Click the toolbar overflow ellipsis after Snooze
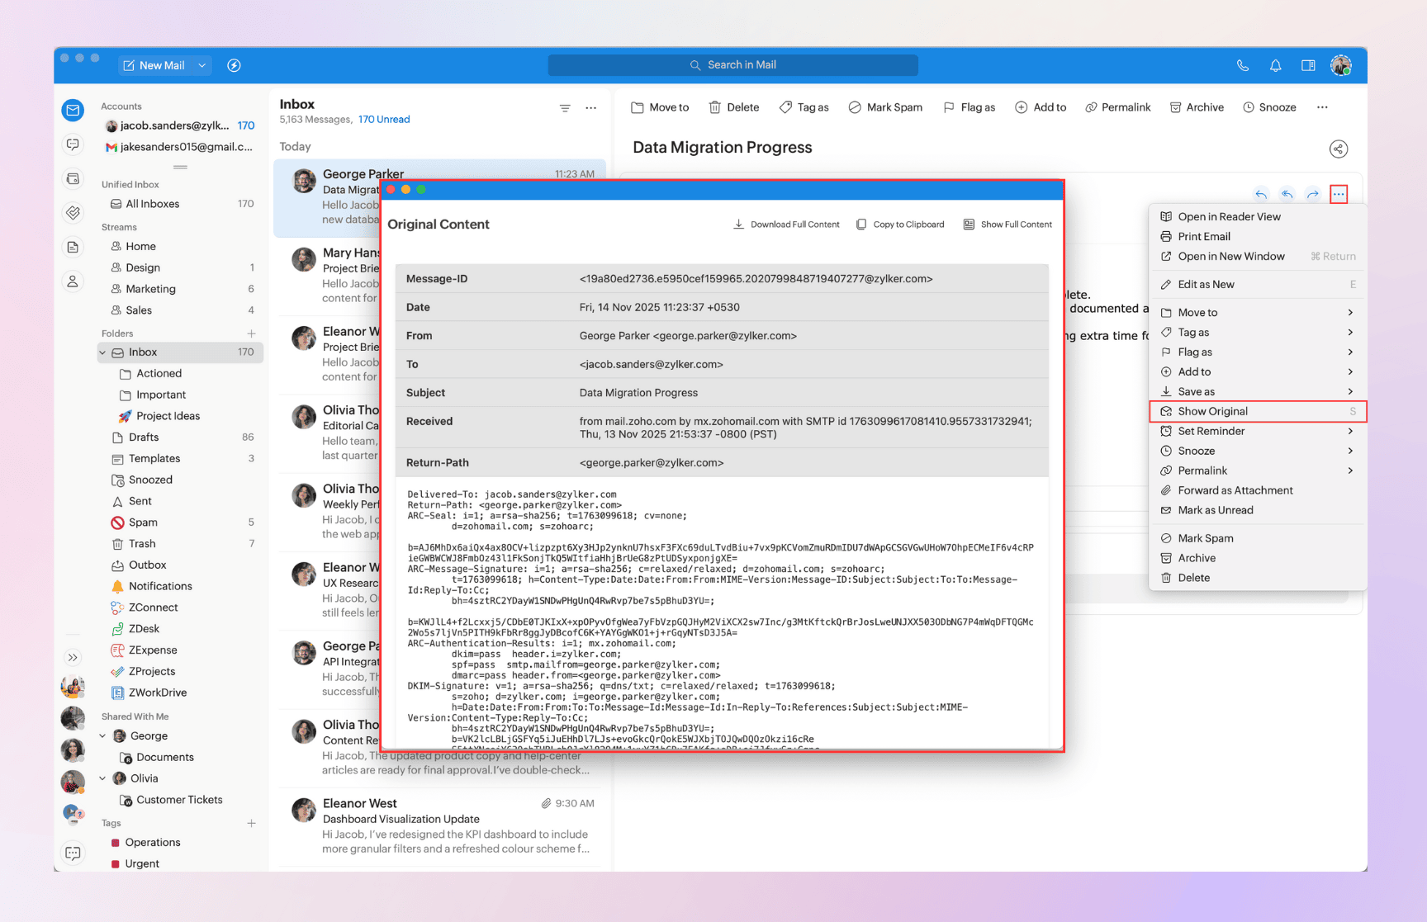This screenshot has width=1427, height=922. point(1322,107)
